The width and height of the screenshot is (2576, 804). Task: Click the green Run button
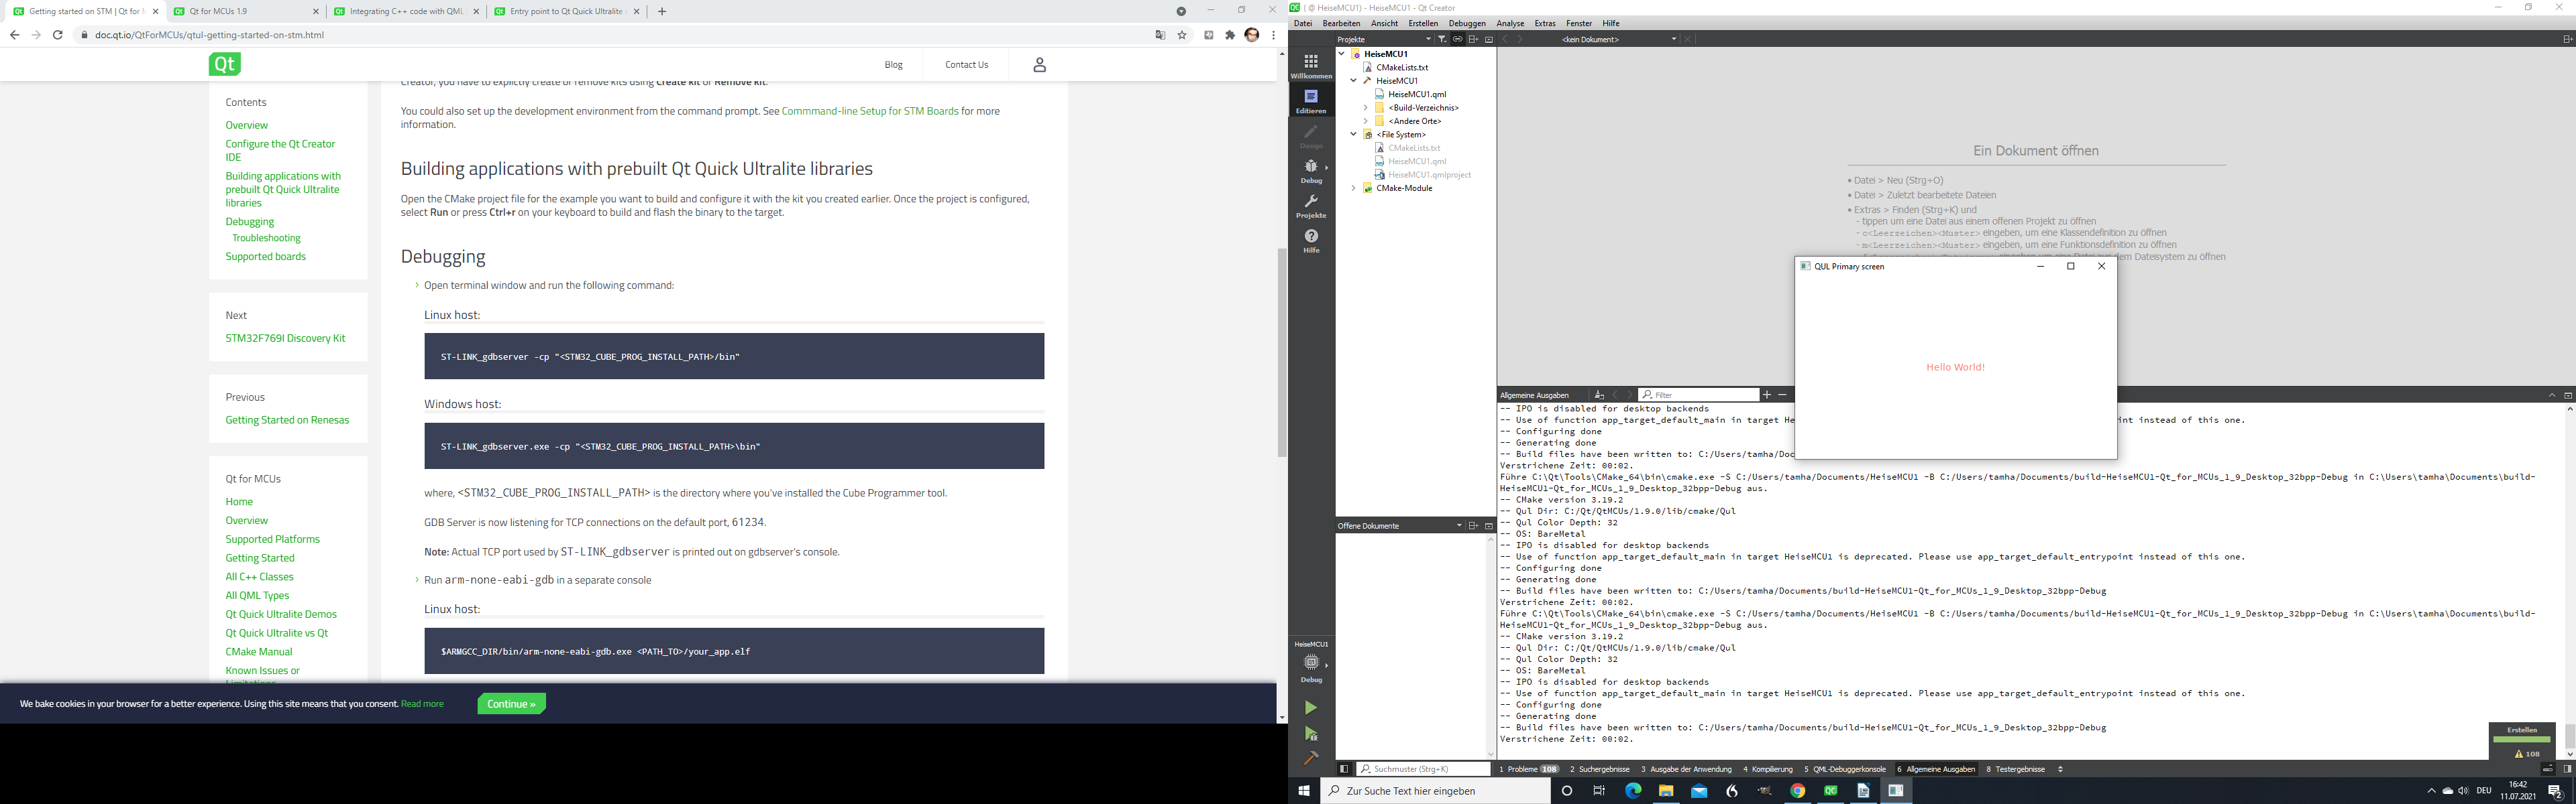coord(1310,708)
